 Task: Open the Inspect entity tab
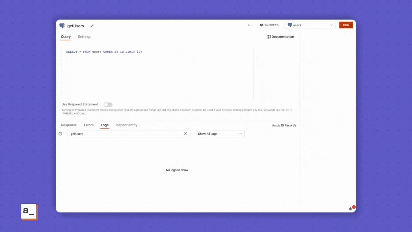click(x=126, y=125)
